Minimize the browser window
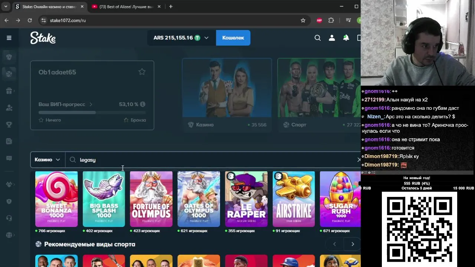475x267 pixels. 341,7
